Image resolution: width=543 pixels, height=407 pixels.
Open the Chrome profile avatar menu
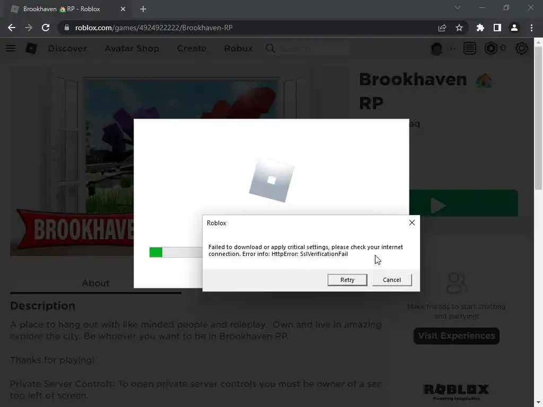[x=514, y=28]
